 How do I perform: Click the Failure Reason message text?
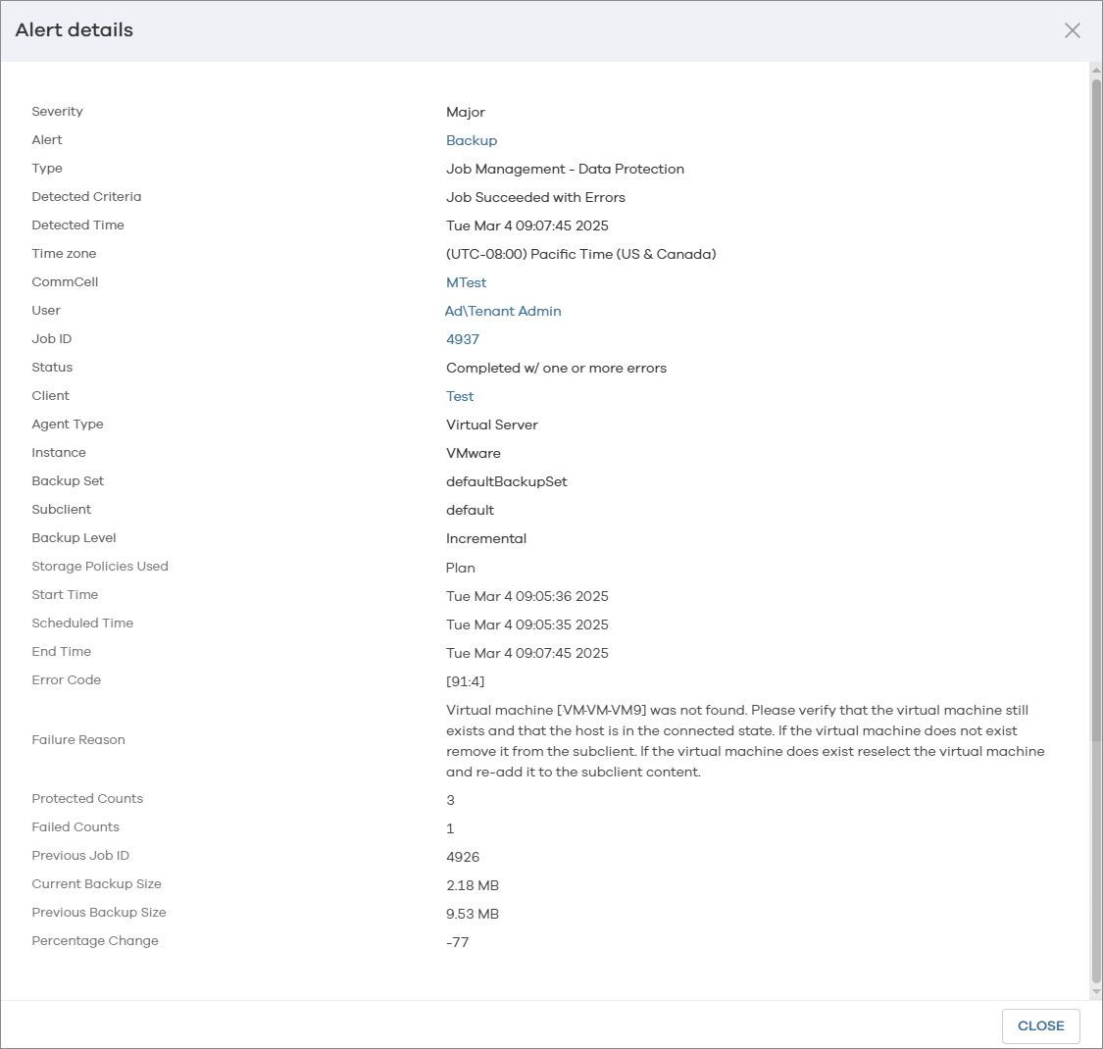(745, 741)
